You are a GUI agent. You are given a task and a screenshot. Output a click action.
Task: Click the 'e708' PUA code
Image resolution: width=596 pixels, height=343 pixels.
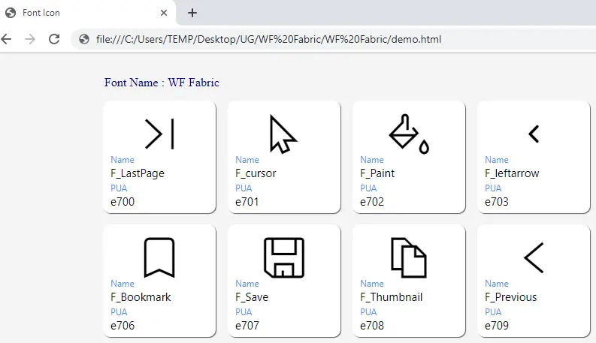(x=372, y=326)
